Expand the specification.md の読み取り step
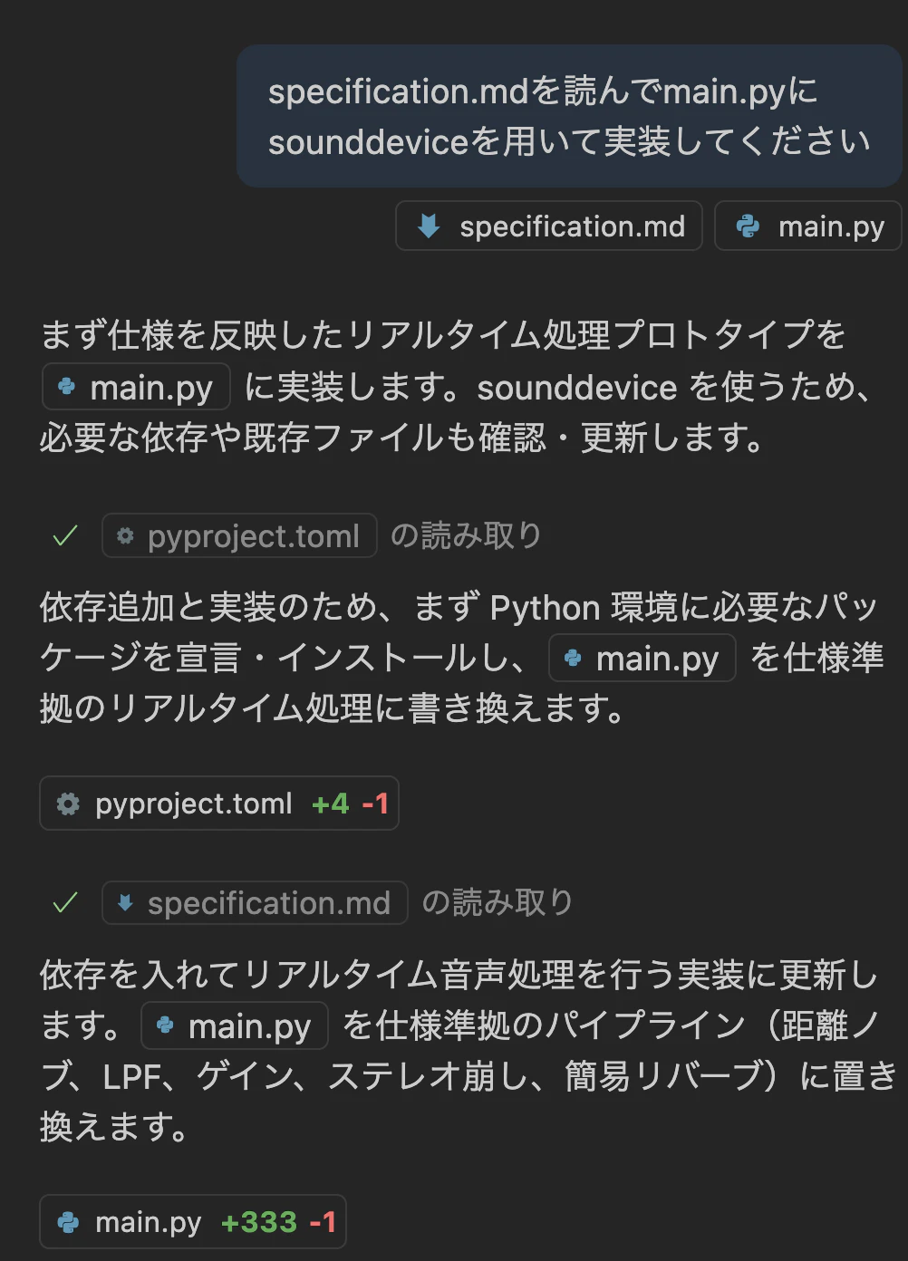908x1261 pixels. [254, 903]
